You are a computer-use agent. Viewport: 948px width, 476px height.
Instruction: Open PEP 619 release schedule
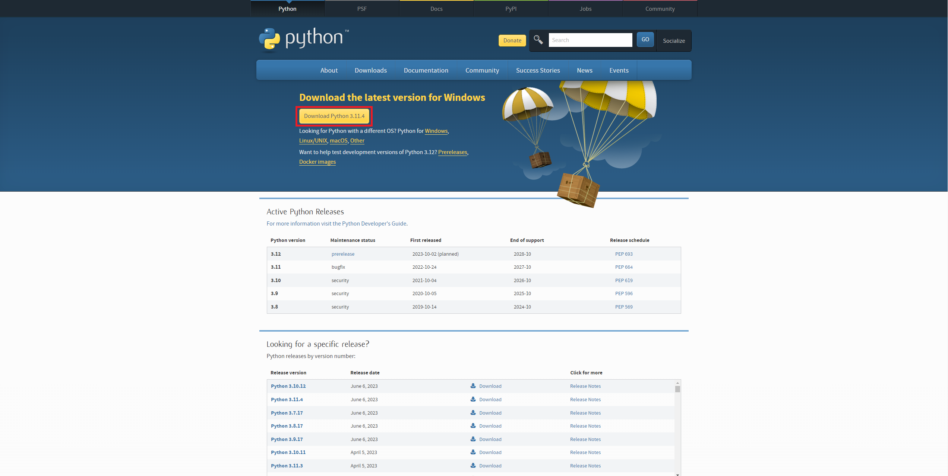624,280
